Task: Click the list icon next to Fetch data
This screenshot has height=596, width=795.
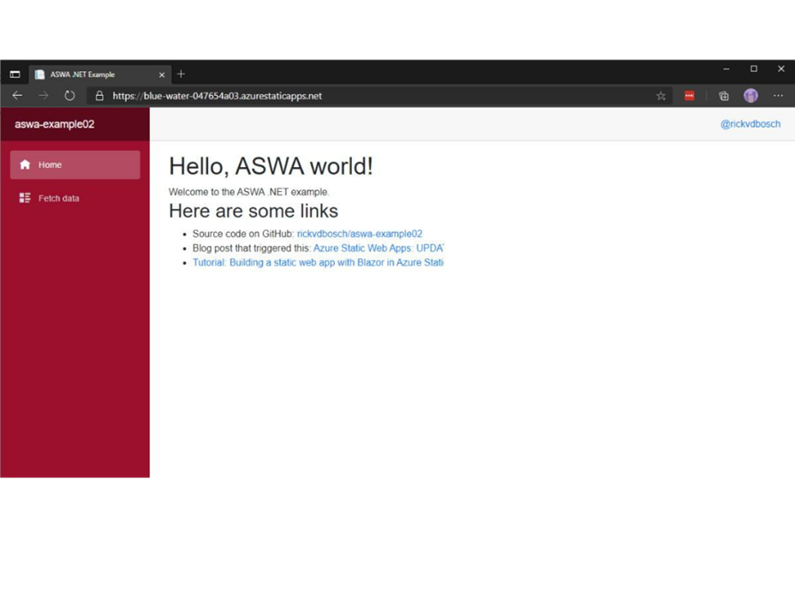Action: coord(25,198)
